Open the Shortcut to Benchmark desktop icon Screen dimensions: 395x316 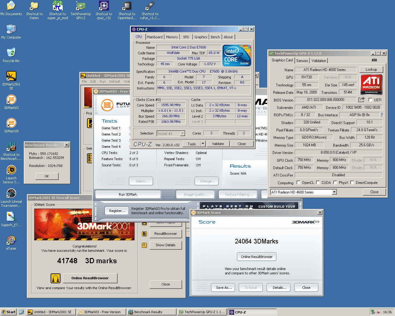11,151
